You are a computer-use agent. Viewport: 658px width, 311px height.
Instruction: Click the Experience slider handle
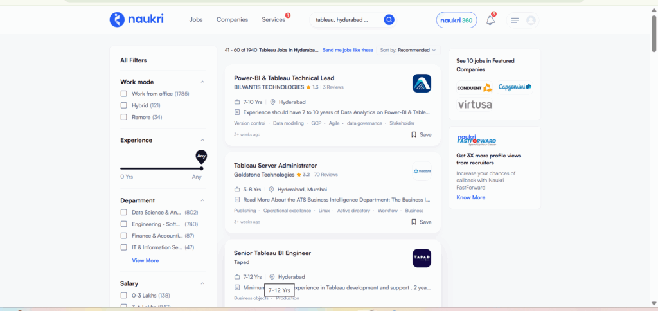(x=201, y=168)
